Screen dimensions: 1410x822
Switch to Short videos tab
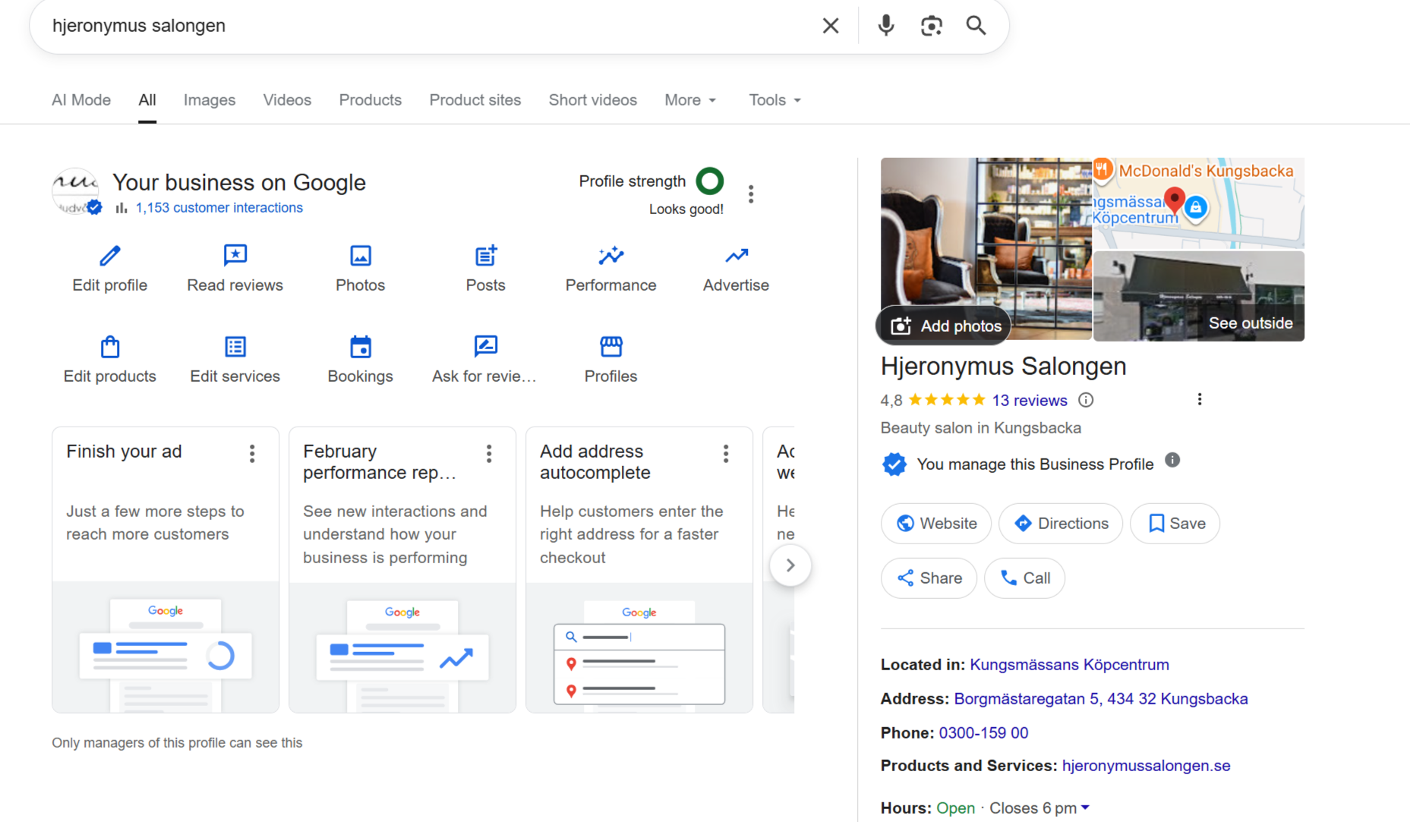[593, 100]
